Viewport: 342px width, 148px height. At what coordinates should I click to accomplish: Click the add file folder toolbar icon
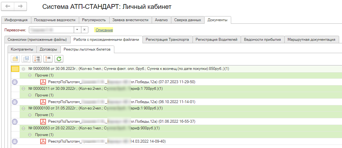coord(15,59)
